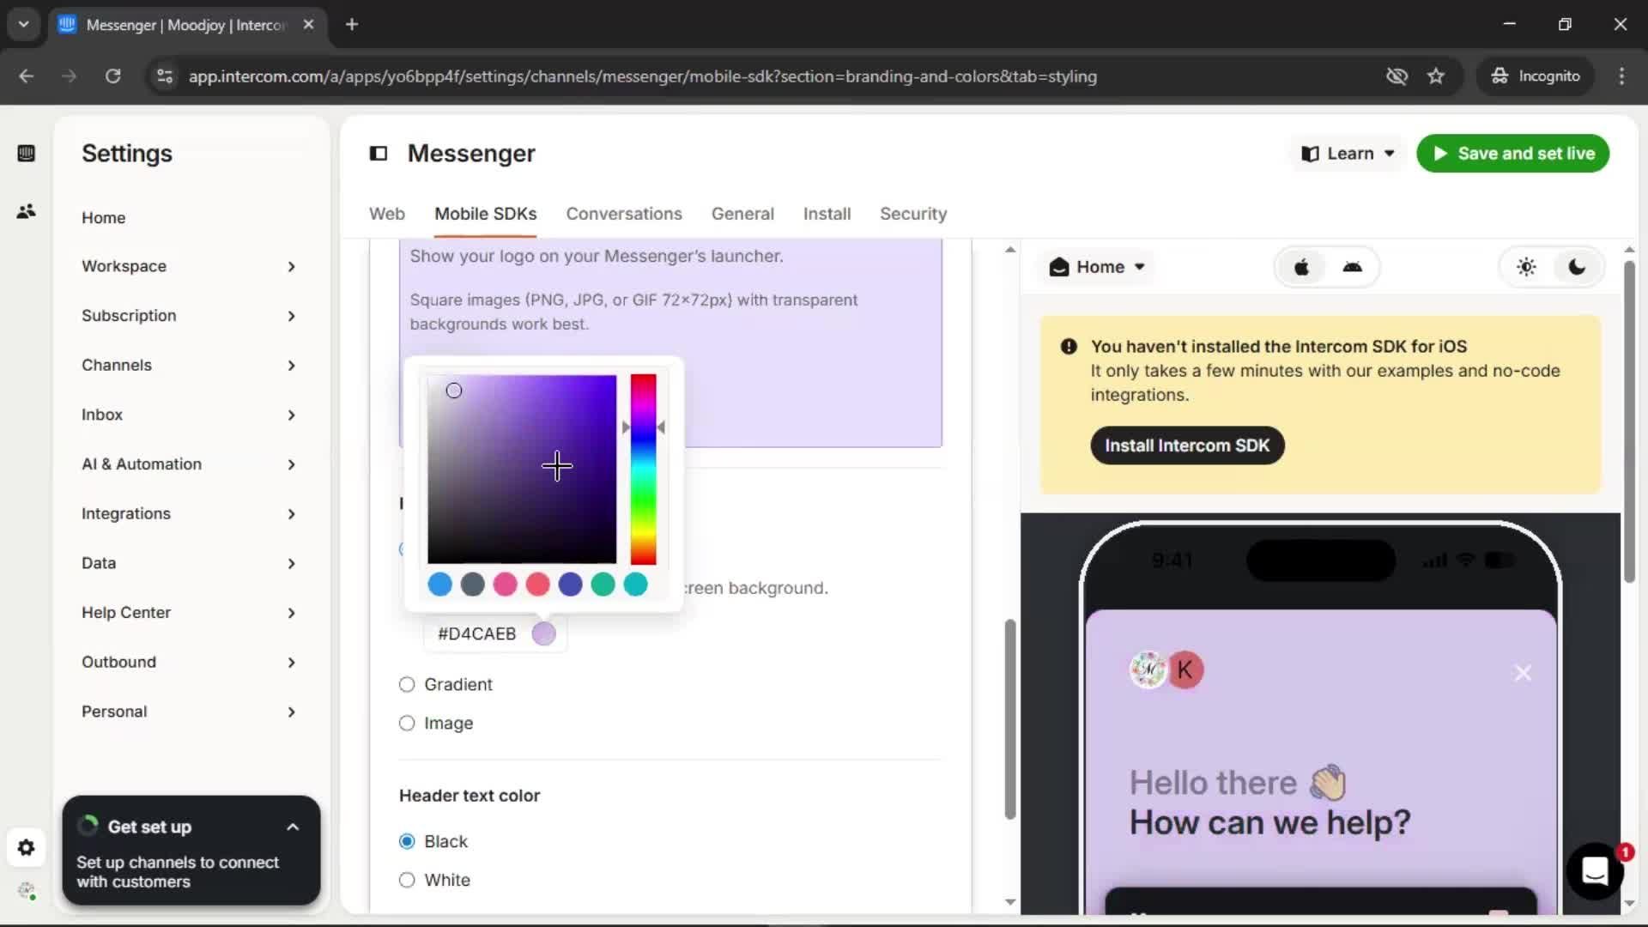1648x927 pixels.
Task: Expand the Data settings section
Action: click(189, 564)
